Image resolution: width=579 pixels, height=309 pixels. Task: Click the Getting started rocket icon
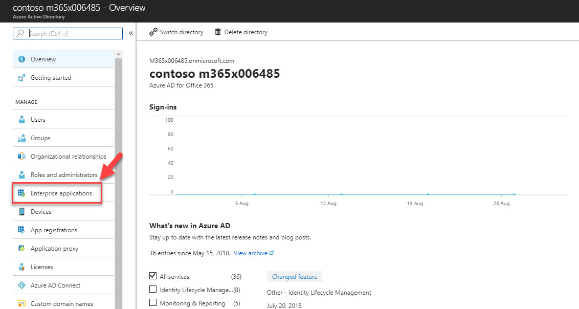21,78
